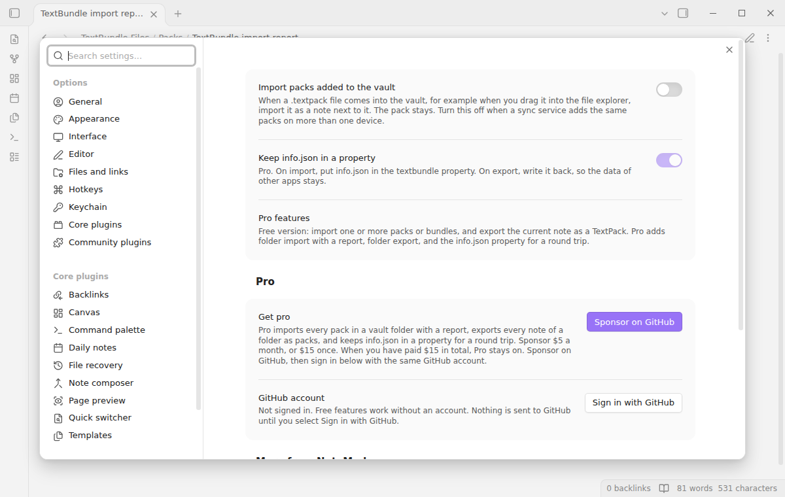Click the insert template ribbon icon
The image size is (785, 497).
click(14, 118)
